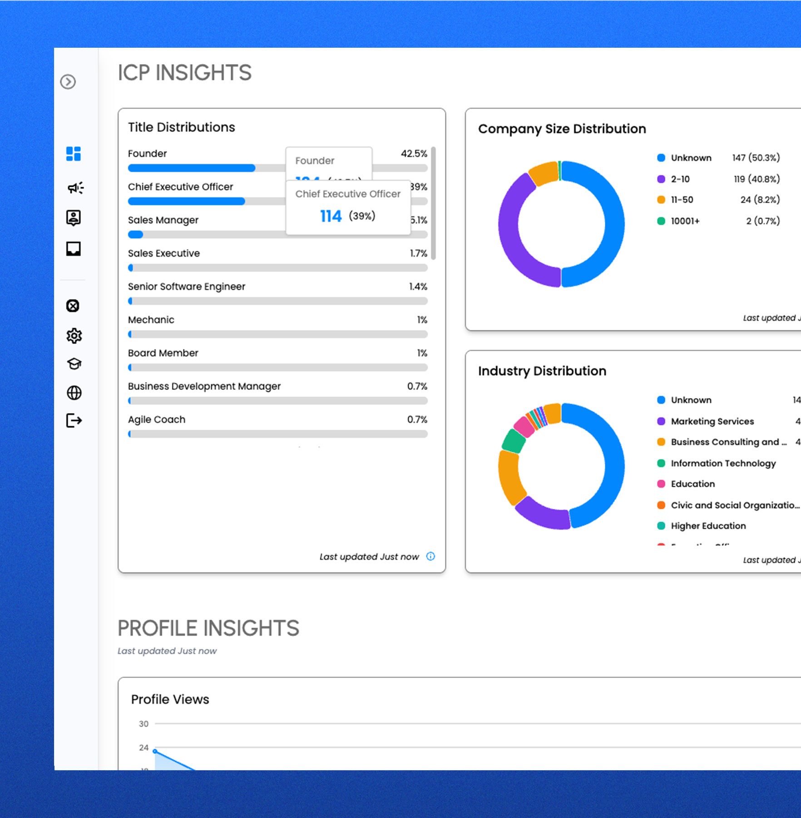The width and height of the screenshot is (801, 818).
Task: Click the Mechanic title label
Action: coord(151,319)
